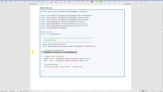Click the horizontal ruler above the page
The height and width of the screenshot is (92, 163).
coord(80,4)
